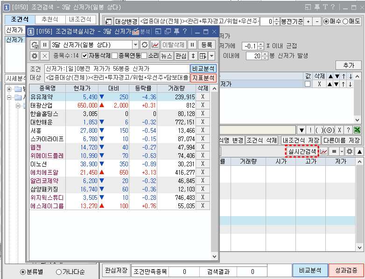Delete 태광산업 row with its X
The image size is (365, 279).
pyautogui.click(x=203, y=105)
